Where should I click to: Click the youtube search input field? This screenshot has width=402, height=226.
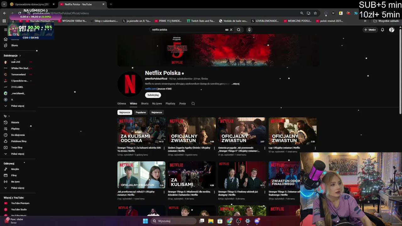click(x=188, y=30)
